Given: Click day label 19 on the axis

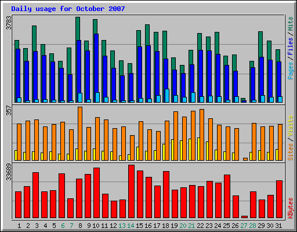Looking at the screenshot, I should [x=174, y=226].
